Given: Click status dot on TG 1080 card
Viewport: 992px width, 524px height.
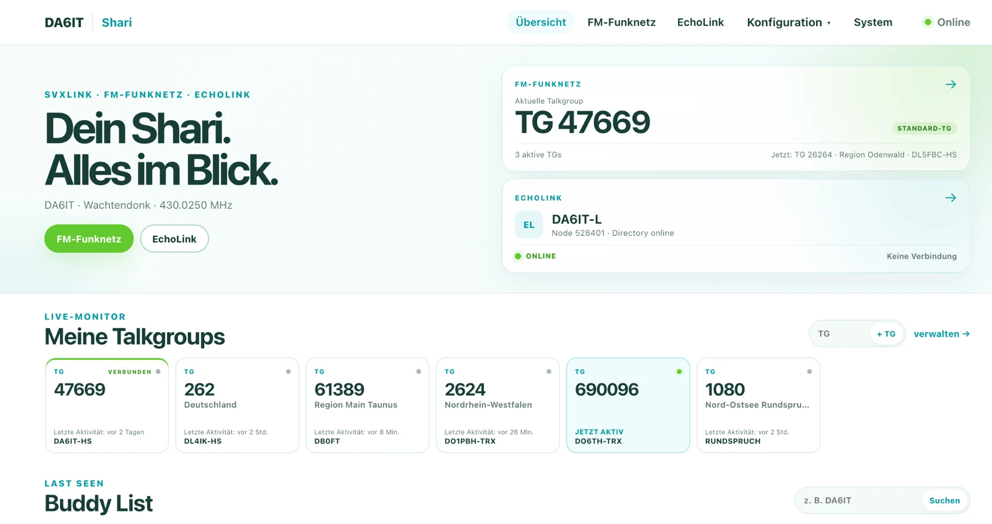Looking at the screenshot, I should pos(809,371).
